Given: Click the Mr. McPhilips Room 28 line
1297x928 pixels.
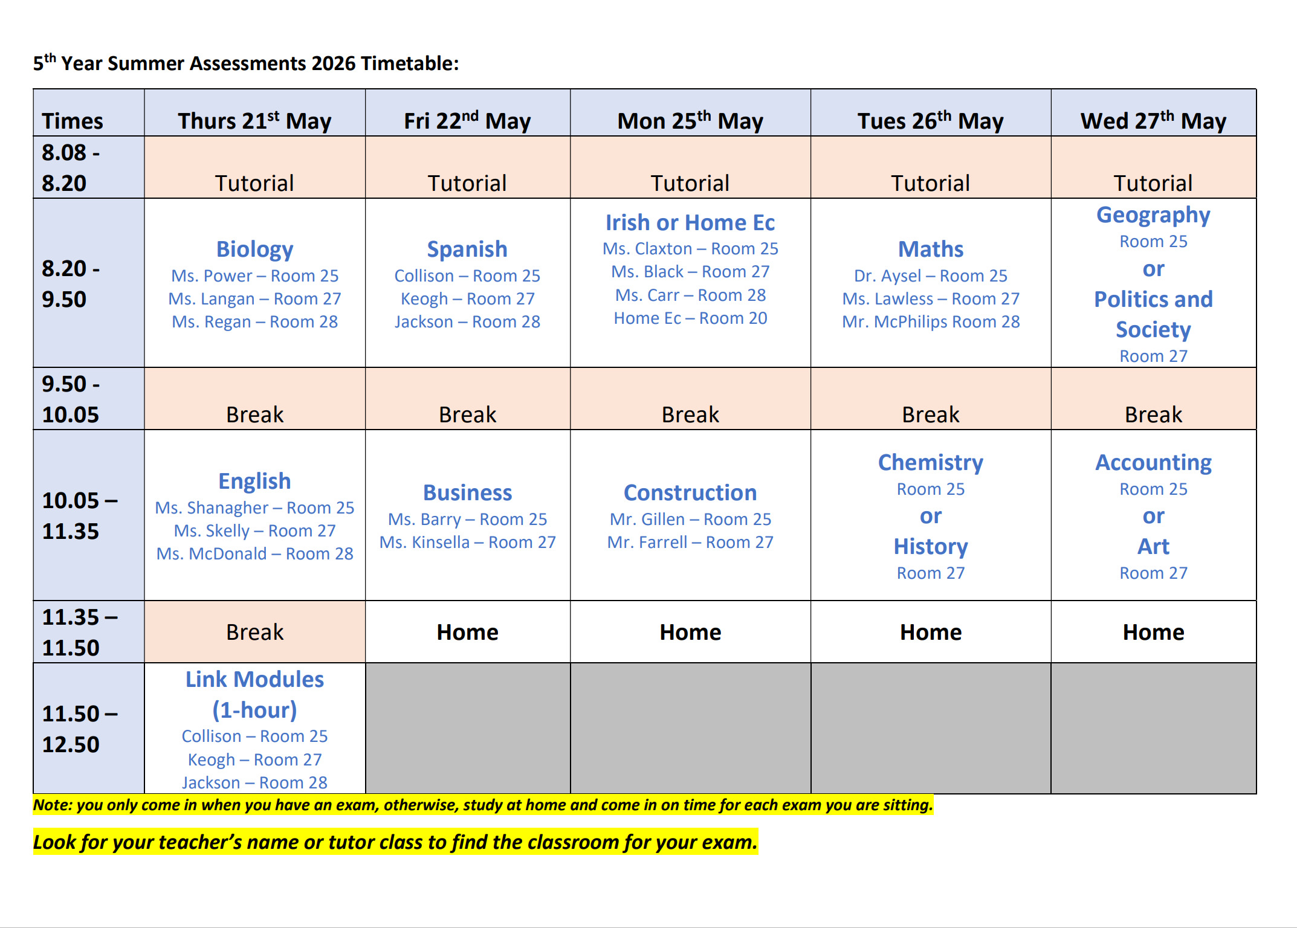Looking at the screenshot, I should pos(931,321).
